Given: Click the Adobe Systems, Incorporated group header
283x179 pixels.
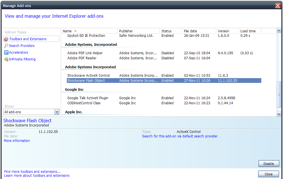Looking at the screenshot, I should point(91,45).
